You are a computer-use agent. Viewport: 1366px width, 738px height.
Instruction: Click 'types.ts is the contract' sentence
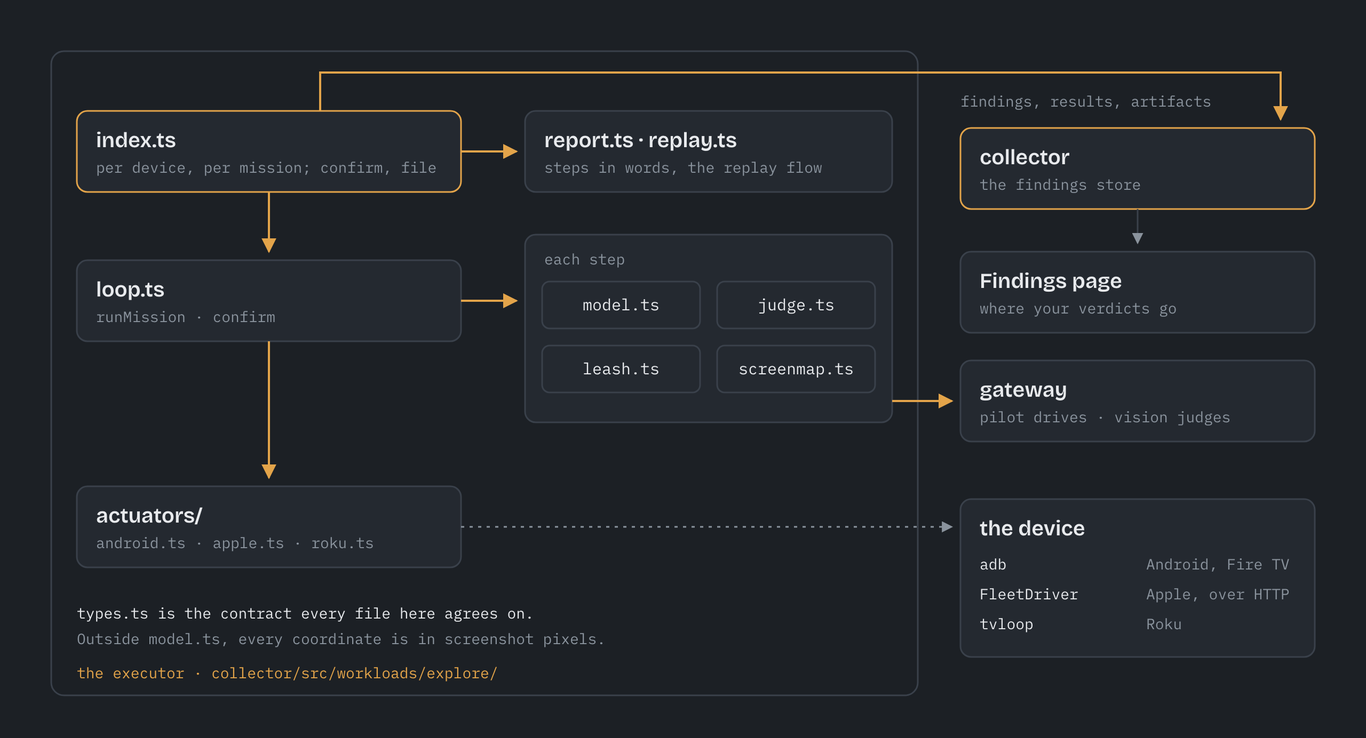click(x=305, y=614)
